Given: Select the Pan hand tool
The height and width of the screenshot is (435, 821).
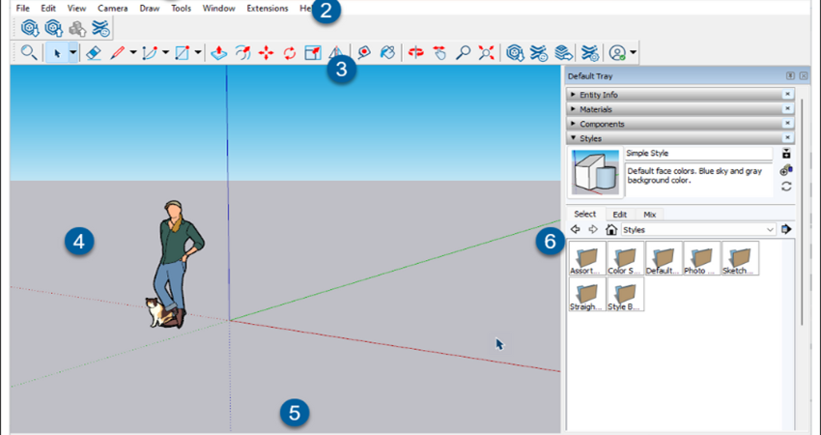Looking at the screenshot, I should coord(439,52).
